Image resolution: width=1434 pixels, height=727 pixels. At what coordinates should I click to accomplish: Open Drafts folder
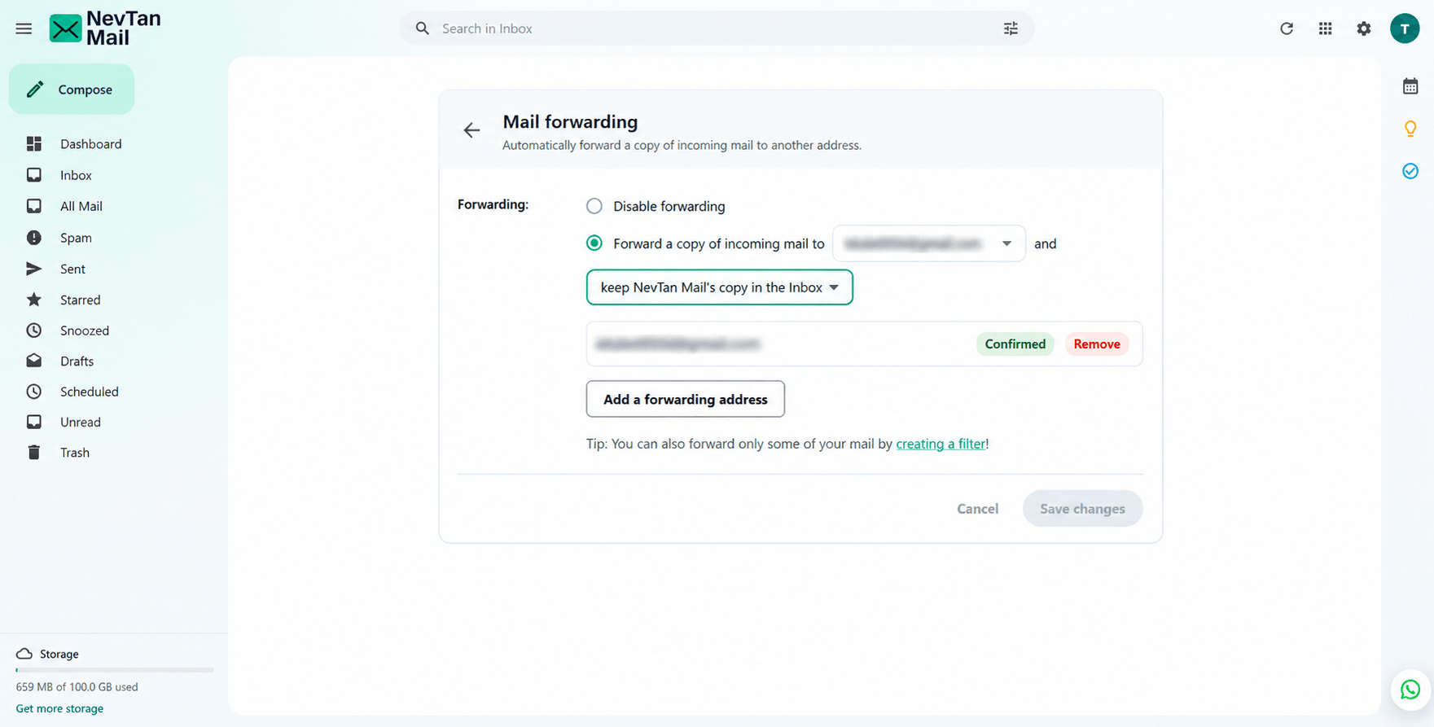pyautogui.click(x=77, y=361)
